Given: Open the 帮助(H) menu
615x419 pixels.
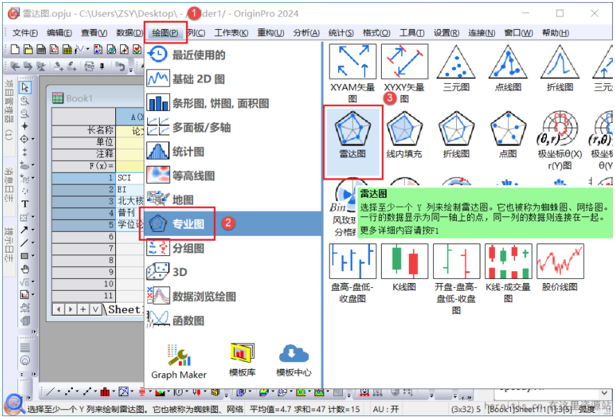Looking at the screenshot, I should point(555,33).
